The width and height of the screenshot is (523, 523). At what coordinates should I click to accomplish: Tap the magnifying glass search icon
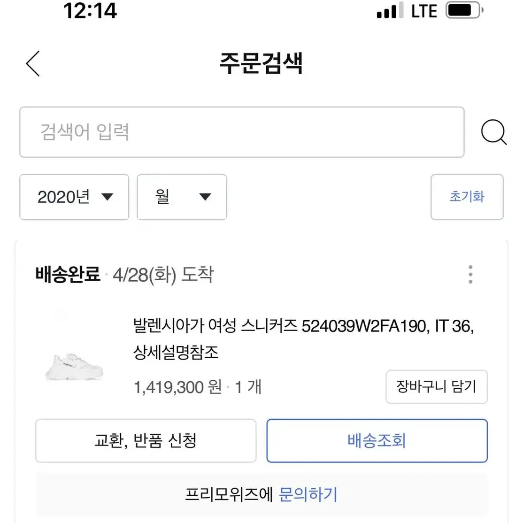tap(494, 132)
